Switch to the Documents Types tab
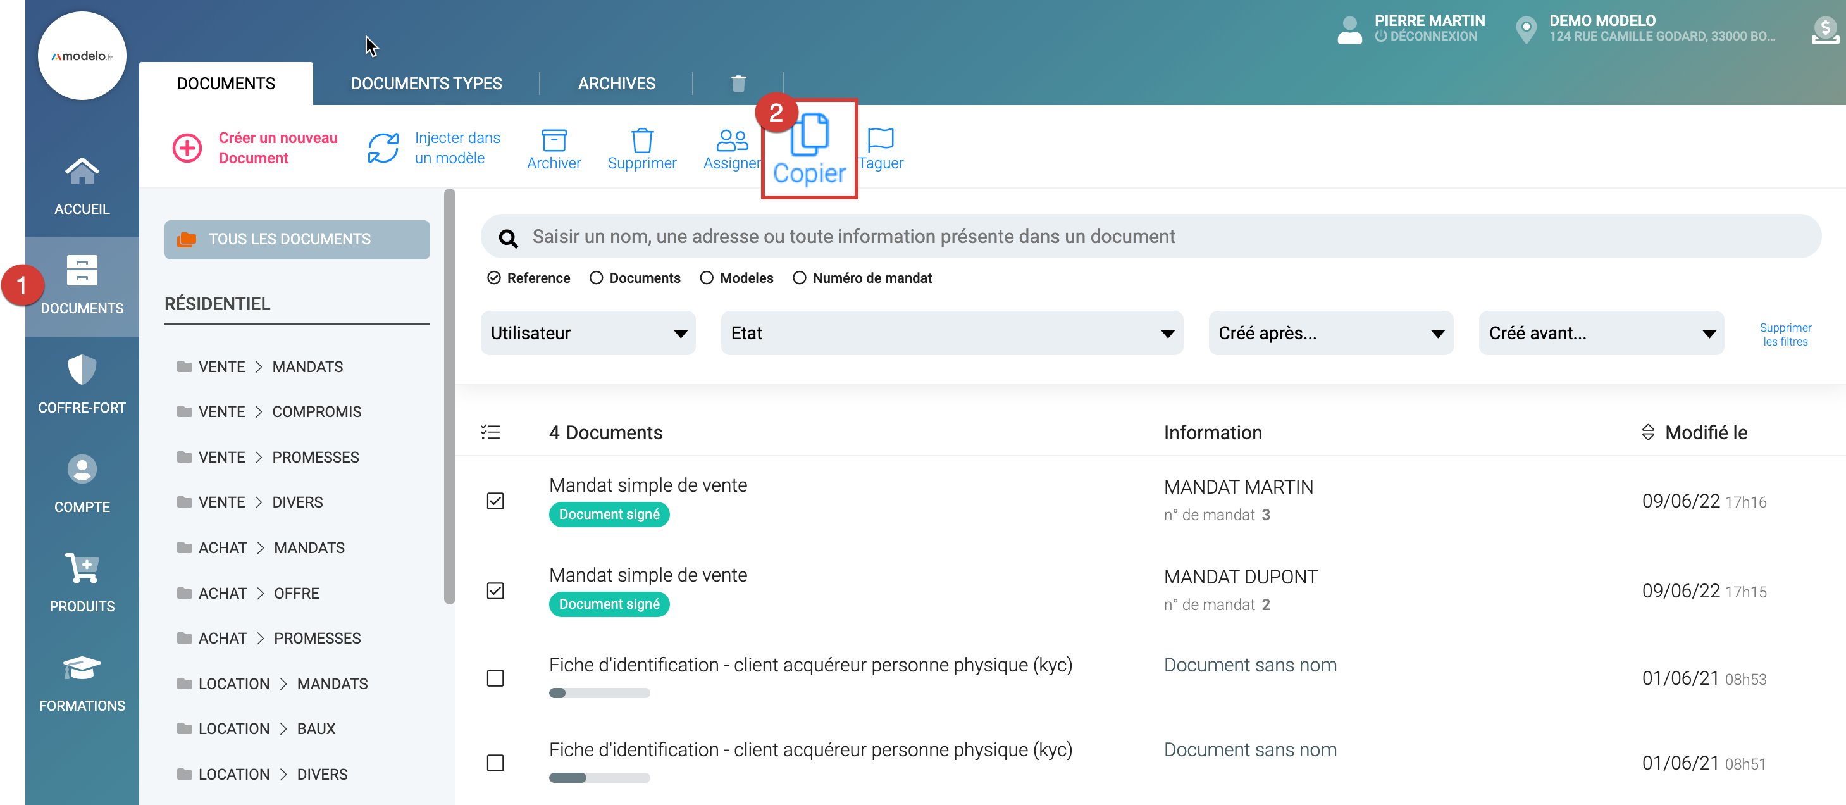Viewport: 1846px width, 805px height. click(x=426, y=83)
